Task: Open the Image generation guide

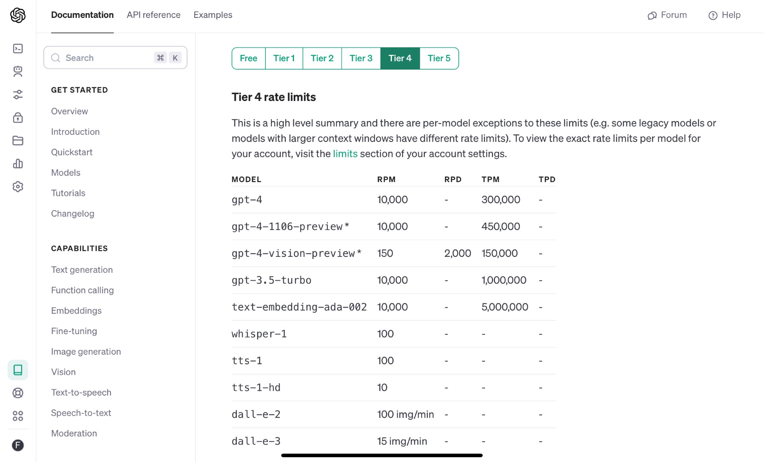Action: tap(86, 352)
